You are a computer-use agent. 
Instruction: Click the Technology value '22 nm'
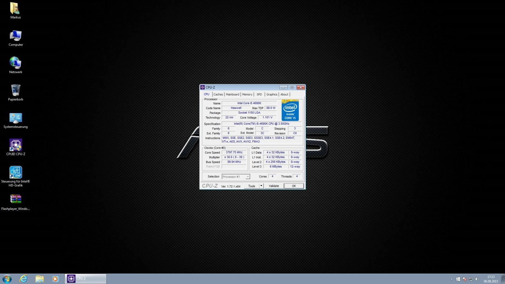point(229,117)
